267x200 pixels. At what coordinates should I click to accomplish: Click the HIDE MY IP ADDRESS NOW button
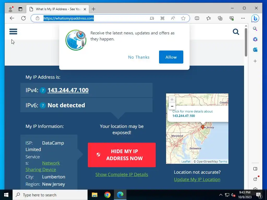click(122, 155)
